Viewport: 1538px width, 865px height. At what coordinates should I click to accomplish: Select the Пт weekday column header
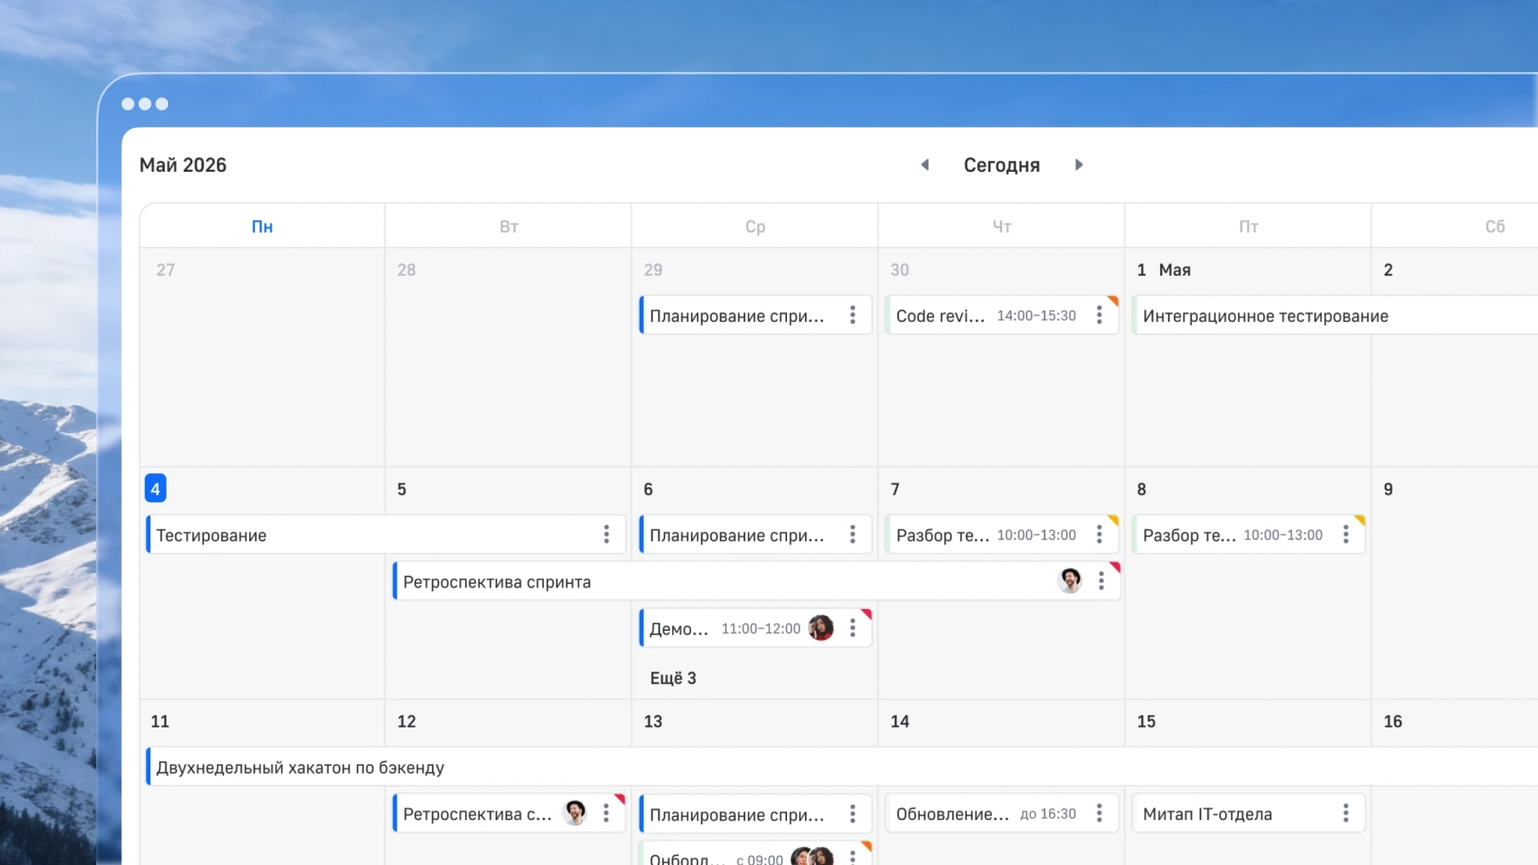[x=1249, y=226]
